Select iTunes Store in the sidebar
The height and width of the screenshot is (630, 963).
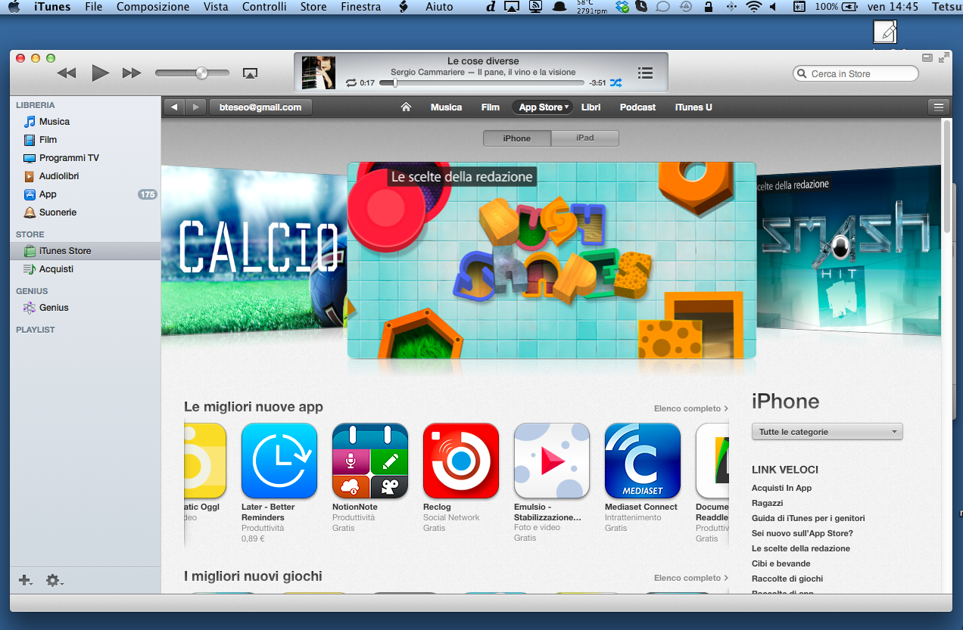(86, 251)
